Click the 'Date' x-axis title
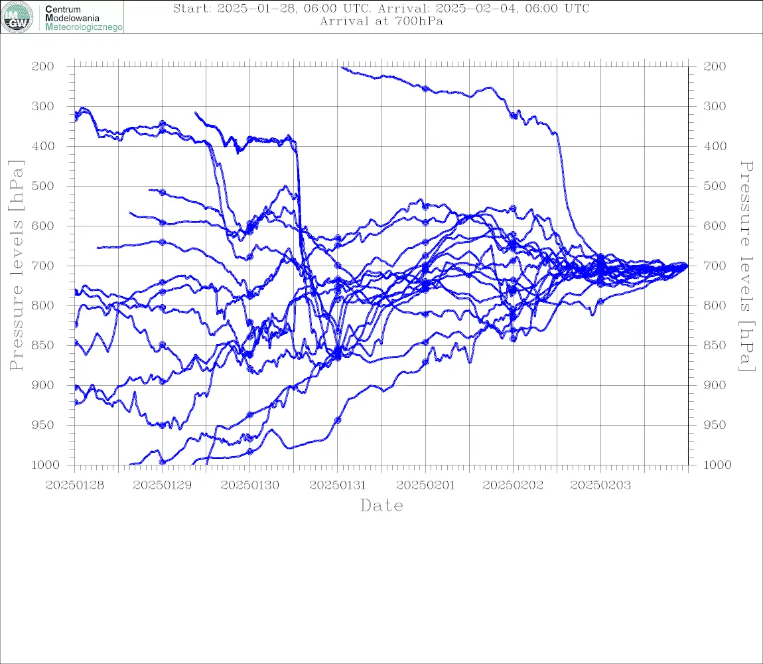 (x=382, y=505)
